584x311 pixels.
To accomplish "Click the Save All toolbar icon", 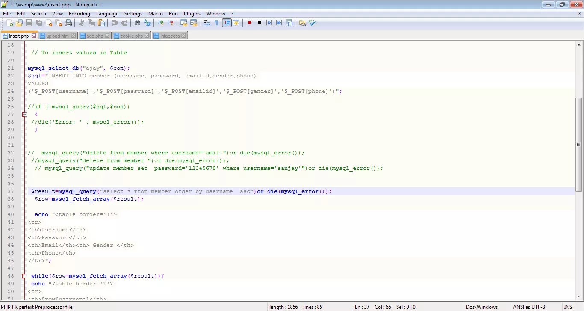I will coord(39,23).
